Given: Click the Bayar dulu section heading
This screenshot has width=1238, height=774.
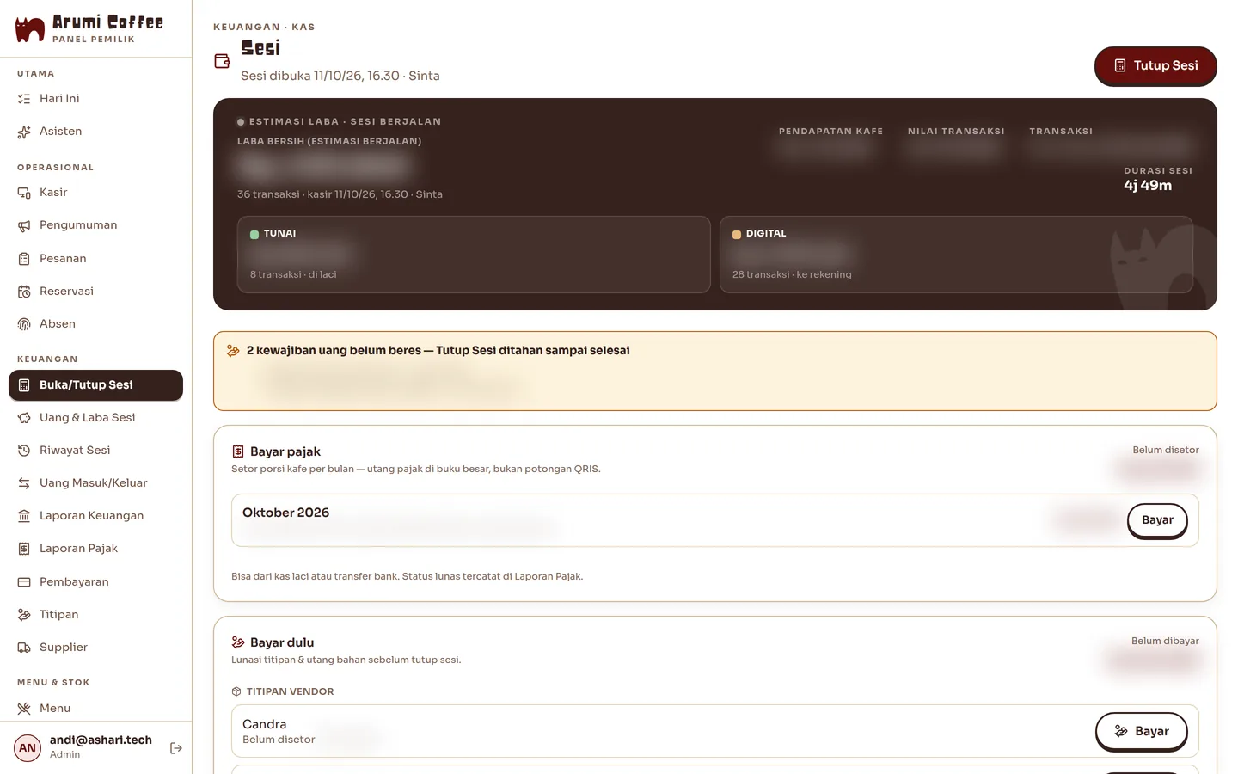Looking at the screenshot, I should click(x=282, y=642).
